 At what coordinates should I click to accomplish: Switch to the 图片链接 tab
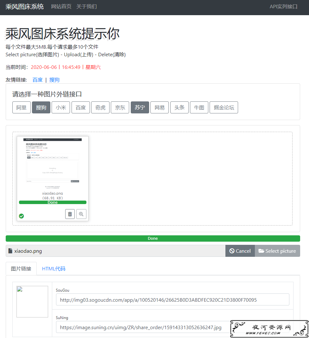(x=21, y=269)
